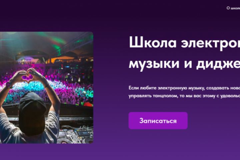Click the heart-shaped hands in the photo

(28, 77)
